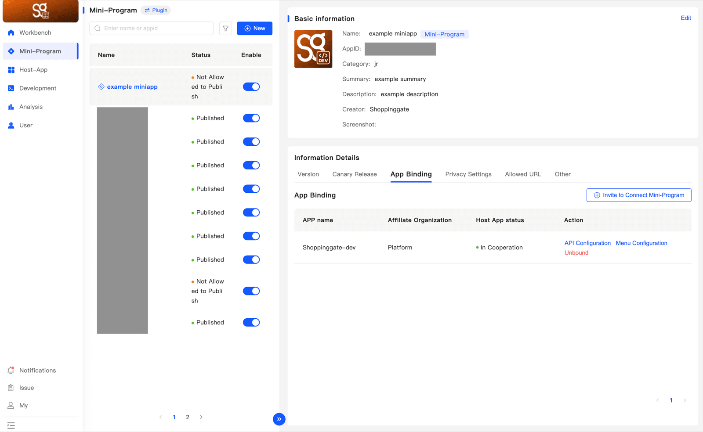Open the Issue clipboard icon
The image size is (703, 432).
pos(11,388)
